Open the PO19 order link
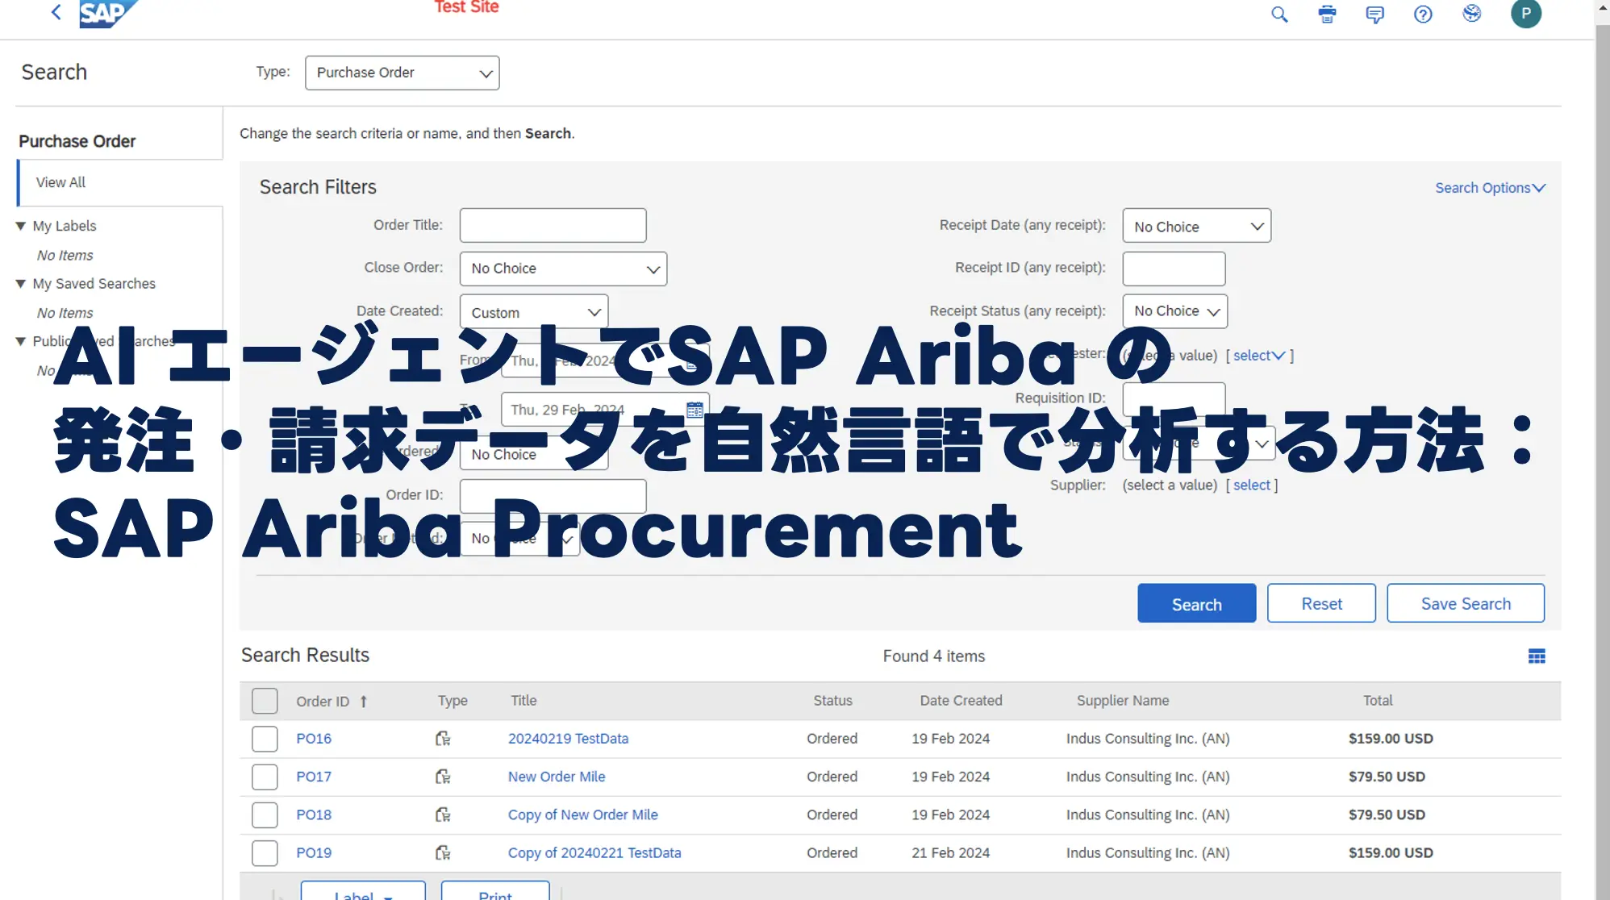Viewport: 1610px width, 900px height. coord(314,852)
